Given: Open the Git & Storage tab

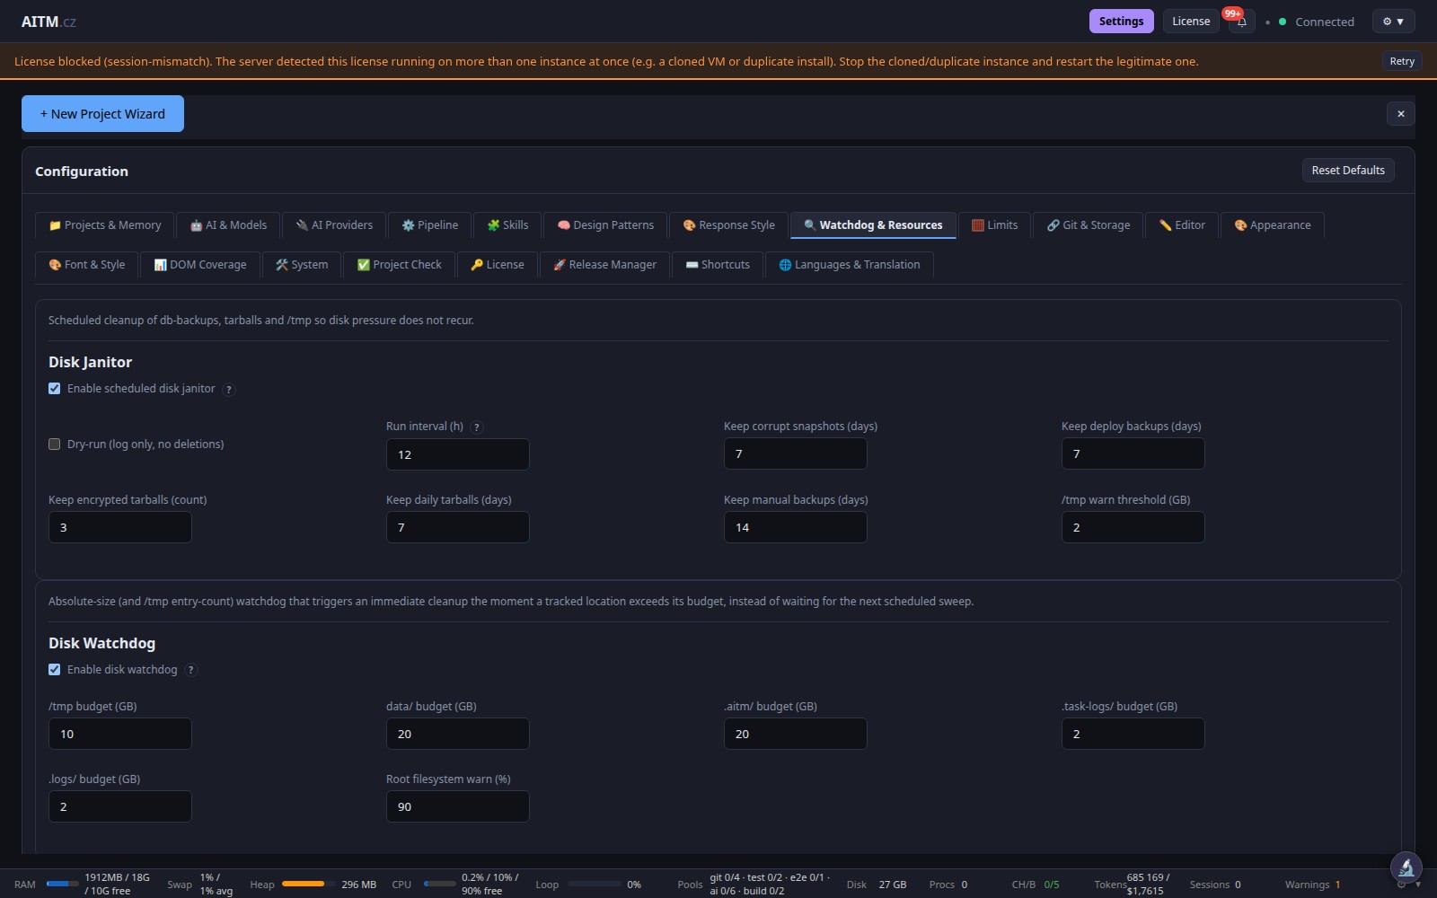Looking at the screenshot, I should 1089,225.
